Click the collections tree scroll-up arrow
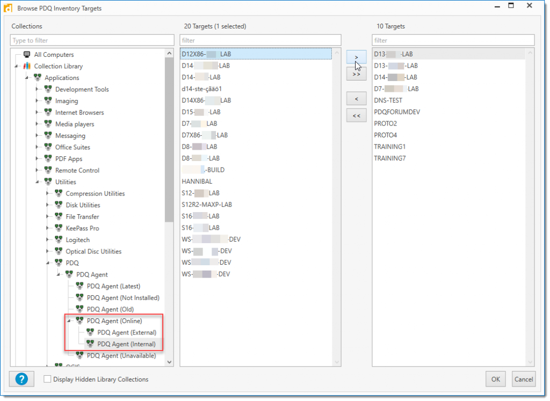 pyautogui.click(x=169, y=53)
